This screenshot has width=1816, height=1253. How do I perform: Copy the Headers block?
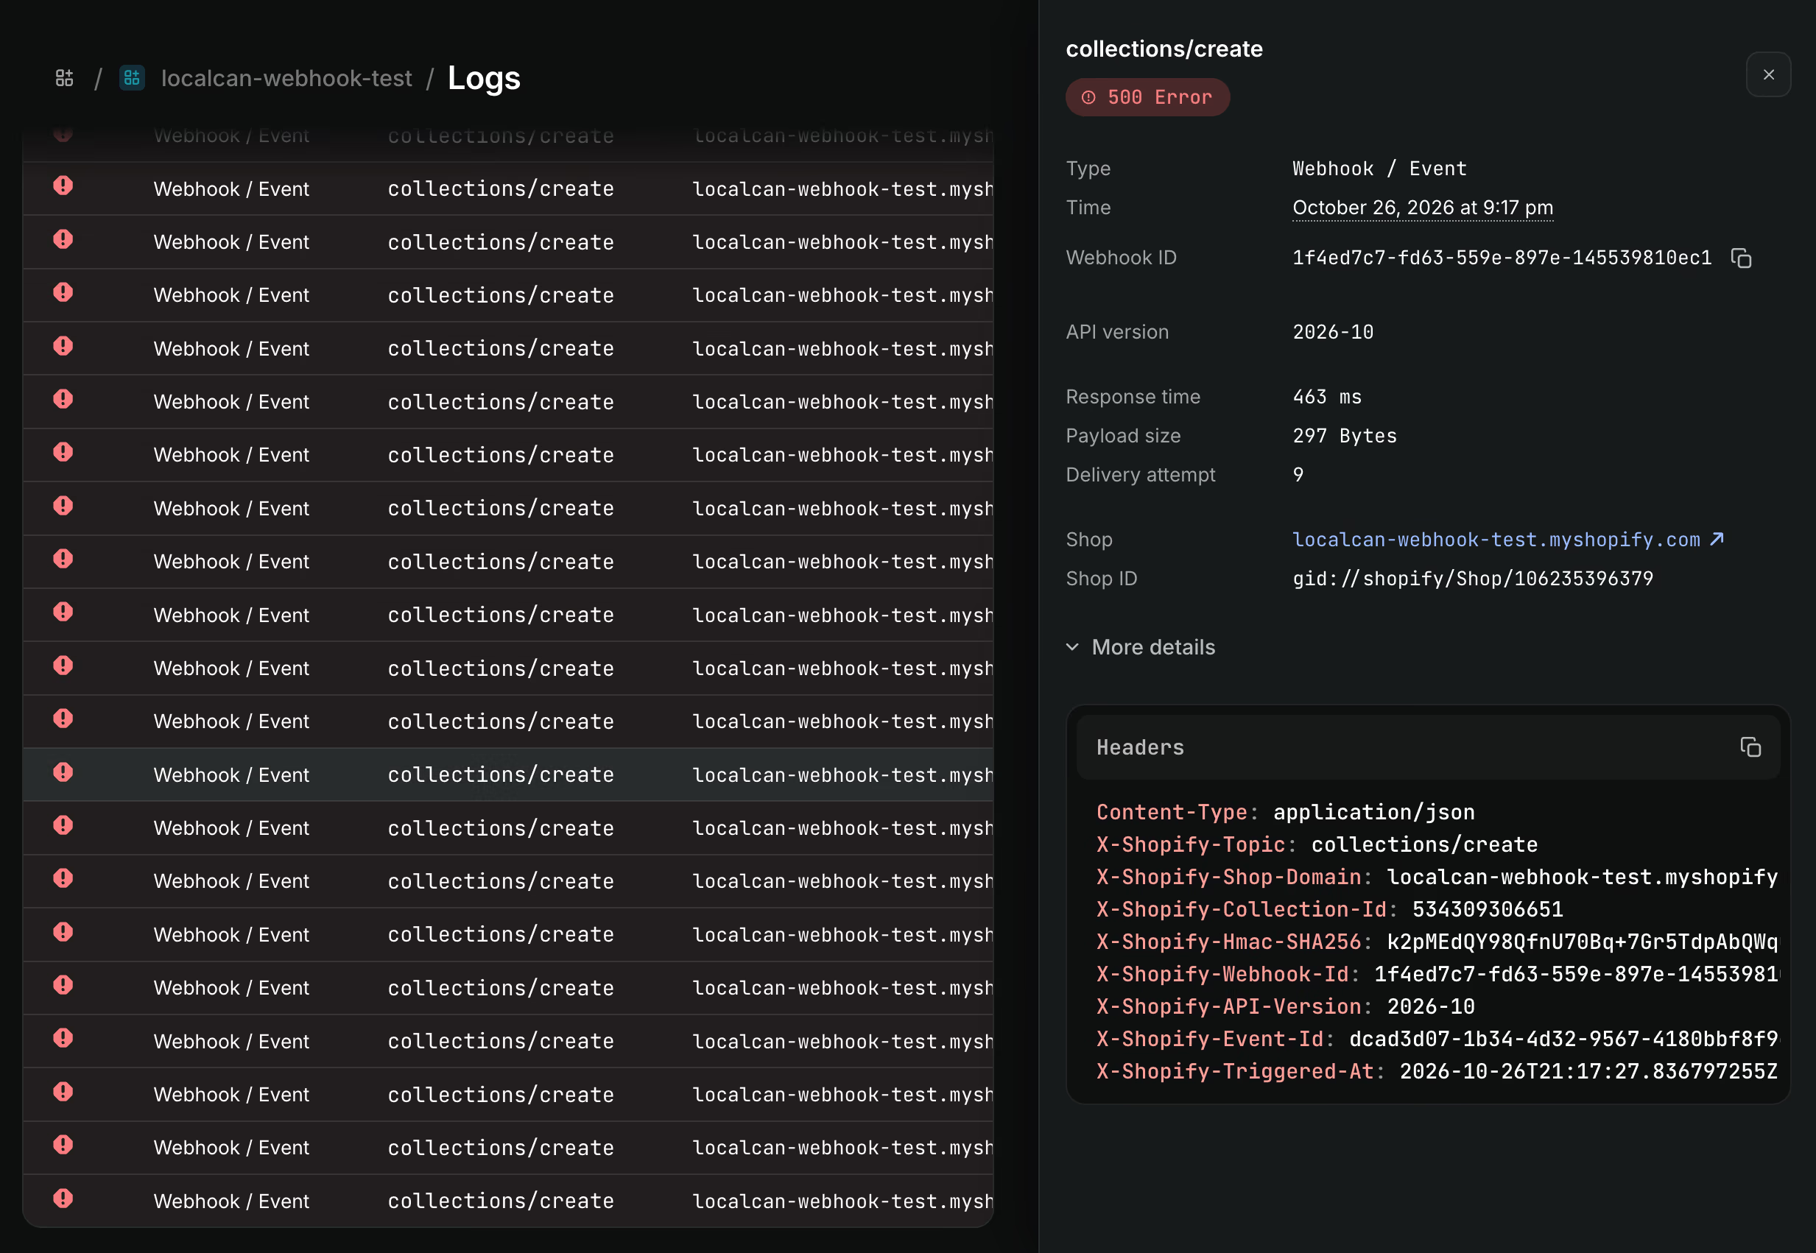(1750, 746)
